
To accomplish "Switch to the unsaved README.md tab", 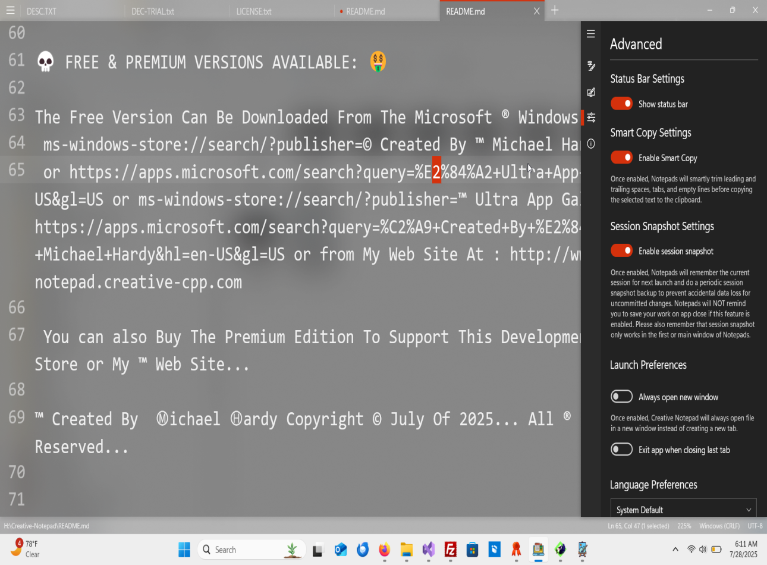I will pos(386,11).
